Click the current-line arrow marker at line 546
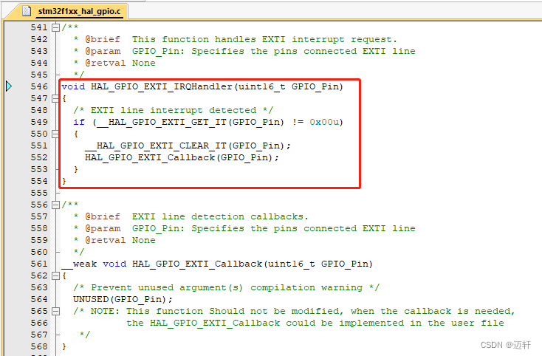This screenshot has width=542, height=356. tap(9, 86)
